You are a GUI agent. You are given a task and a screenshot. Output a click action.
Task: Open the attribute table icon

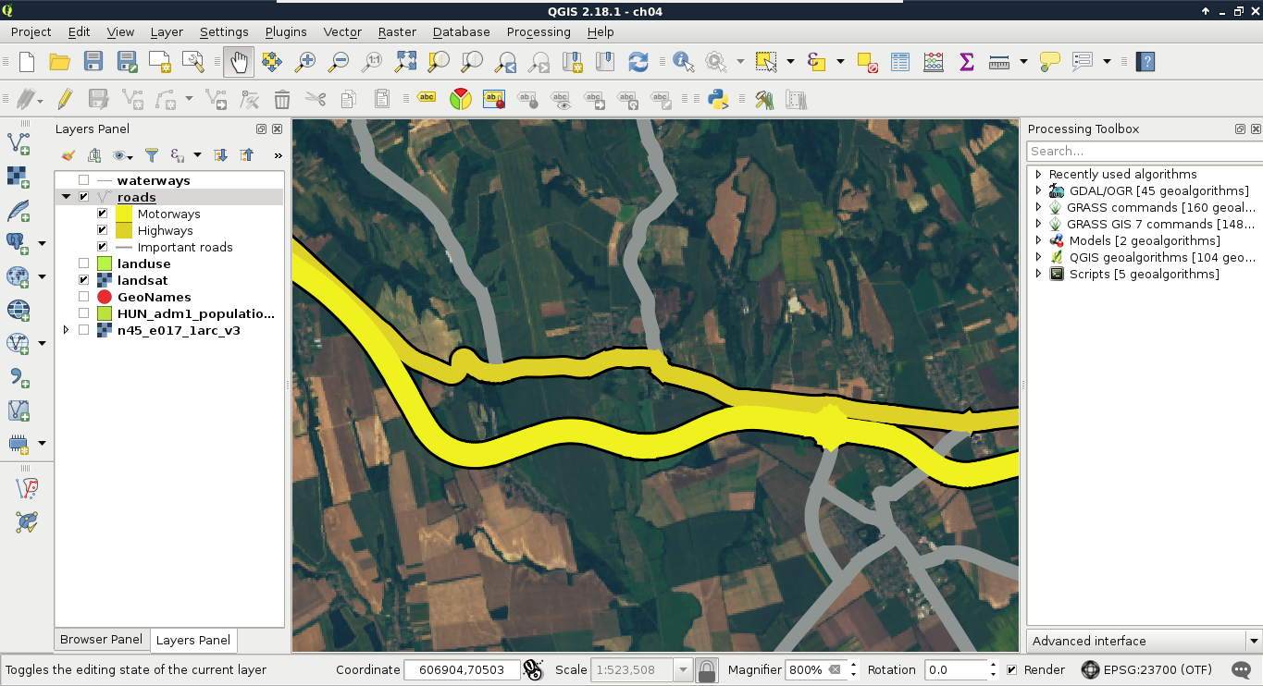[x=900, y=62]
